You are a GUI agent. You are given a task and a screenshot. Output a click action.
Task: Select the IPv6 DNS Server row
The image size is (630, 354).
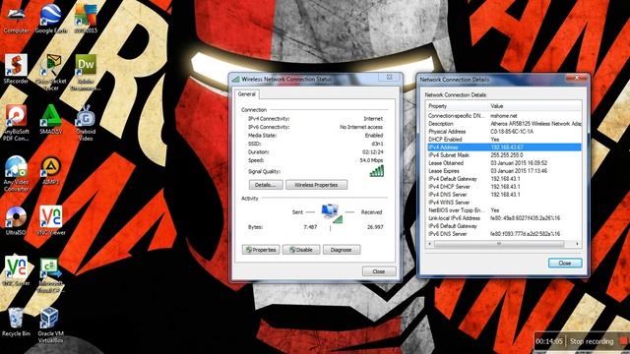[504, 234]
